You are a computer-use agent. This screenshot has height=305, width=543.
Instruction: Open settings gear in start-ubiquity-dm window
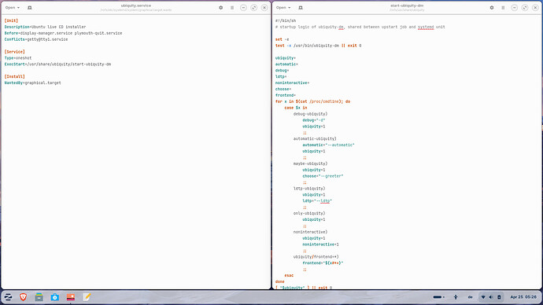491,8
